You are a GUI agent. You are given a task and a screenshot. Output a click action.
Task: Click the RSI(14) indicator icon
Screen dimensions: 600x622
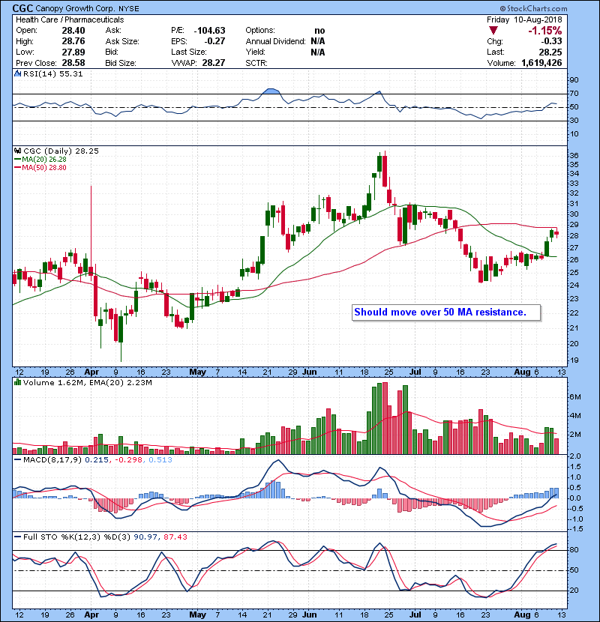[x=18, y=73]
